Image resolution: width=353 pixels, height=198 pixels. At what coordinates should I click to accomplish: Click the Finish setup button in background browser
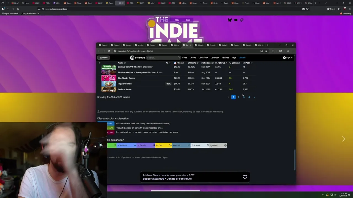(346, 13)
